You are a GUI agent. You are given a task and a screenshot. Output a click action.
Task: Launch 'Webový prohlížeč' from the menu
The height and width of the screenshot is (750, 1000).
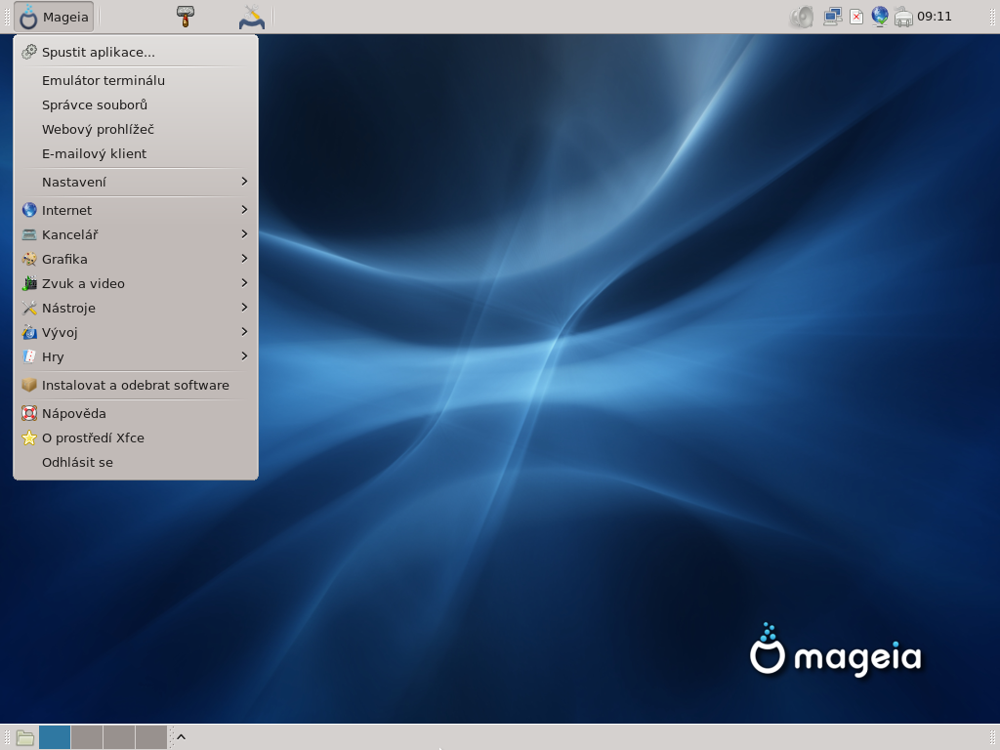(x=135, y=130)
